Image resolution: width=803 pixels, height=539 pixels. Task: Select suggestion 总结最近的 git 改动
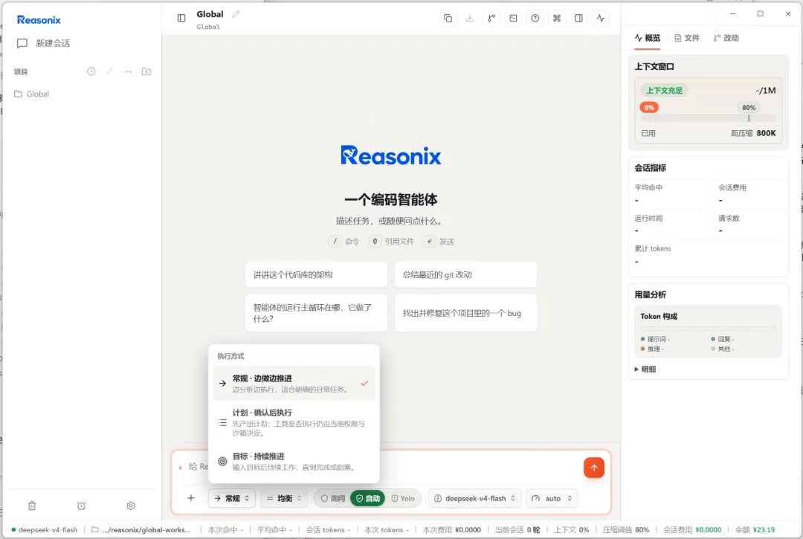[x=465, y=275]
